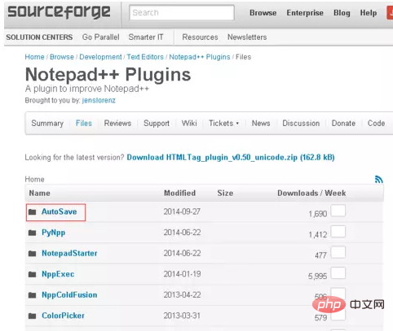Viewport: 393px width, 331px height.
Task: Open the Wiki tab
Action: pos(189,124)
